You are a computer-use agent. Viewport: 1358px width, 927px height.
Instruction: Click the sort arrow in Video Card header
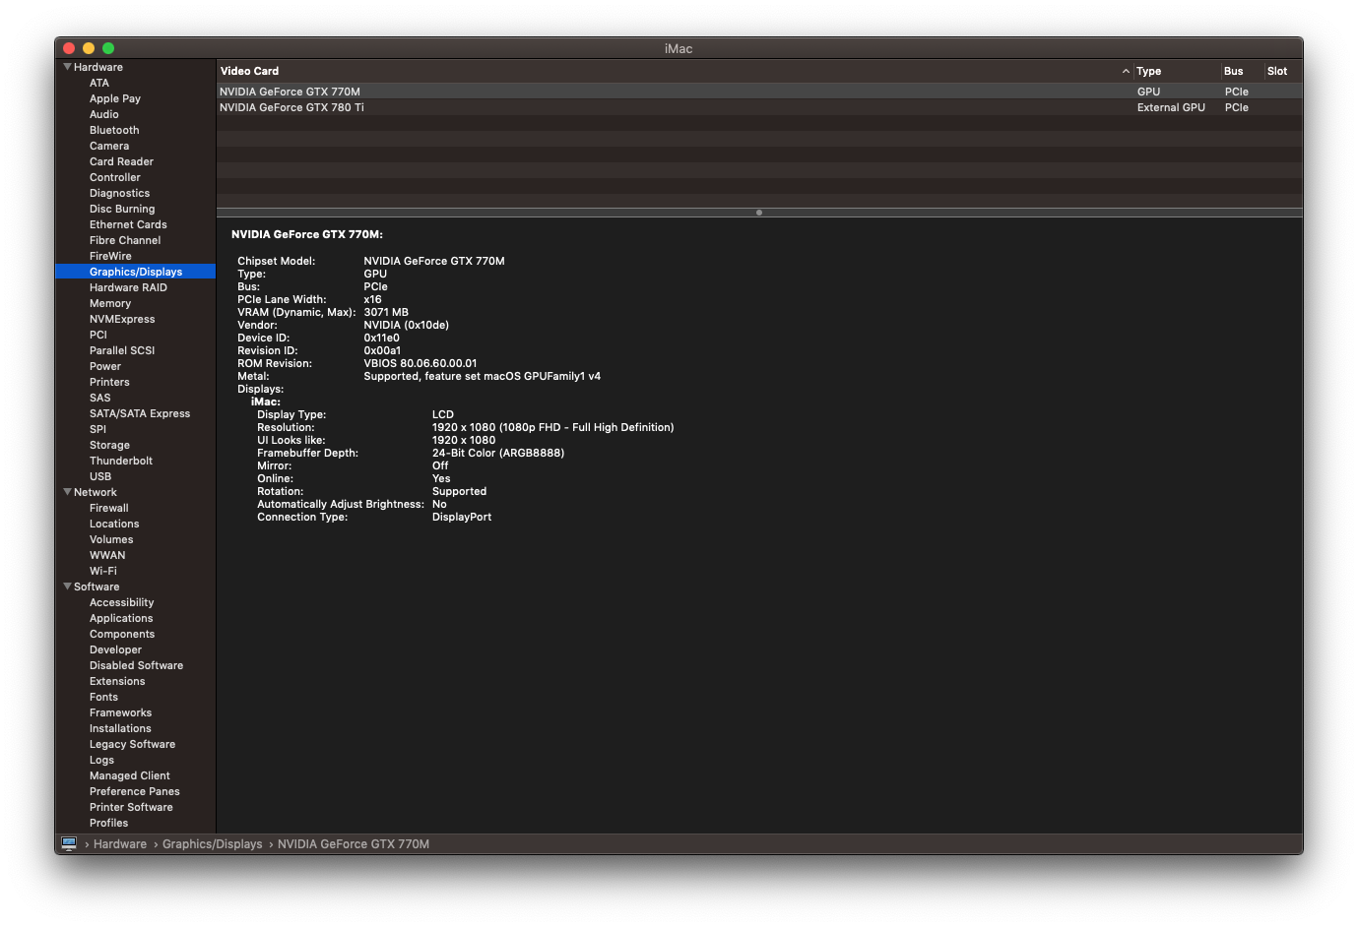click(1126, 71)
